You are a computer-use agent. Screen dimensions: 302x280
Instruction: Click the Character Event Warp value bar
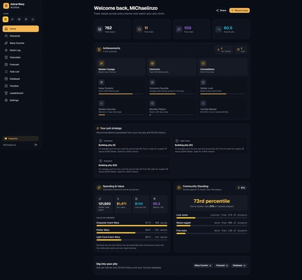[132, 225]
